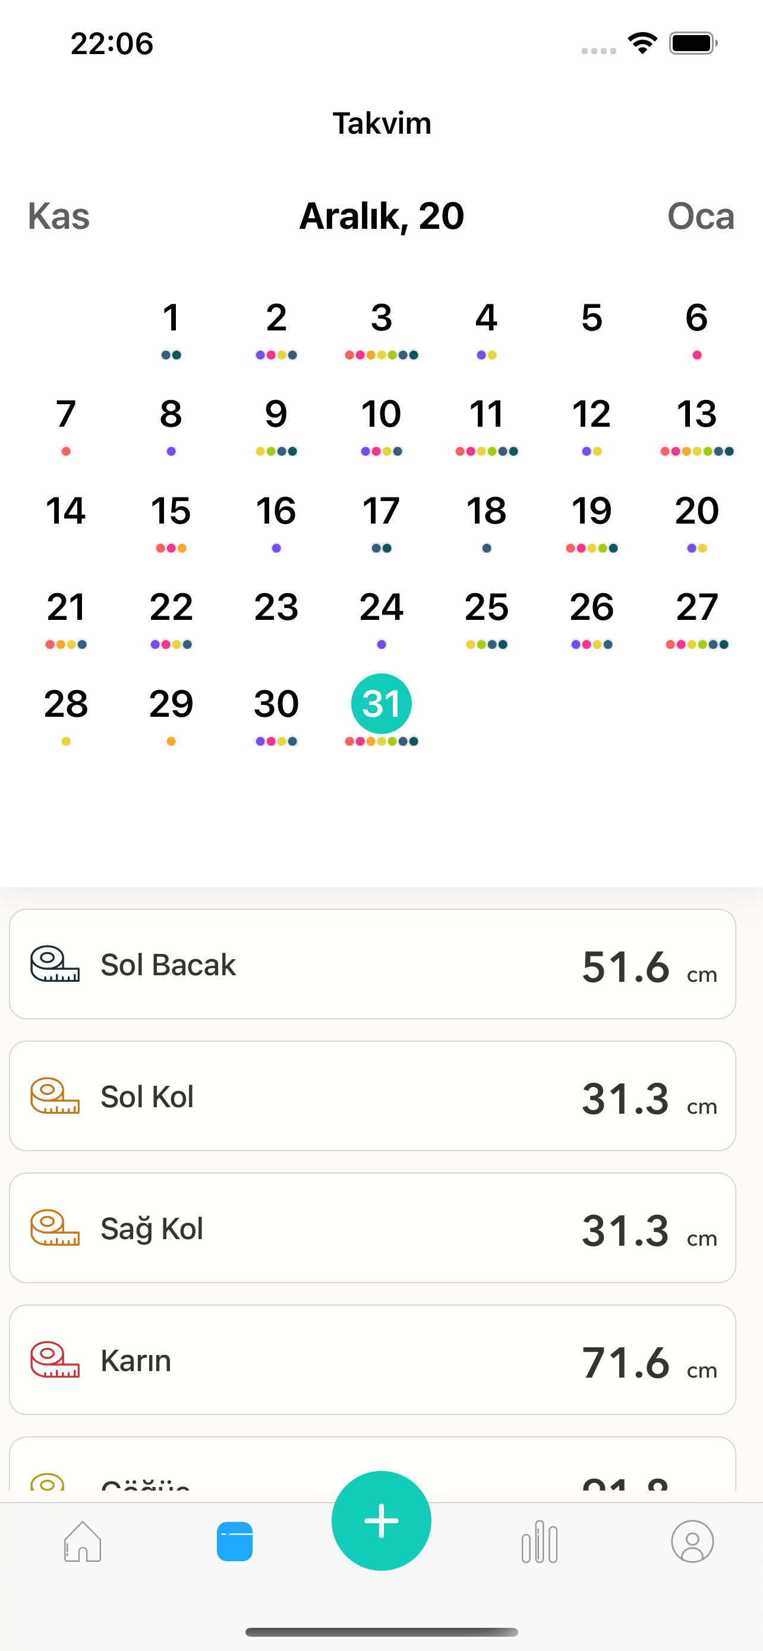Open the statistics bar chart tab

click(540, 1542)
